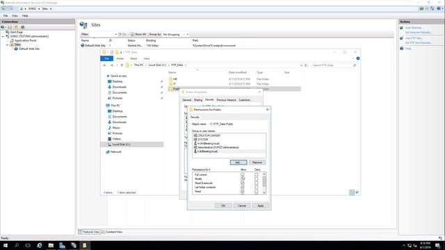Open IIS Manager Help menu
Viewport: 445px width, 250px height.
tap(25, 16)
